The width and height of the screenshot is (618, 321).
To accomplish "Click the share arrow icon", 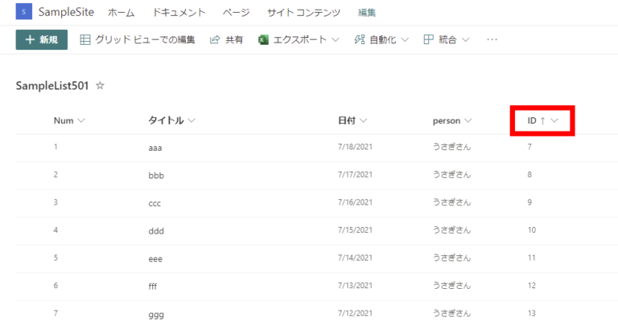I will click(x=215, y=39).
